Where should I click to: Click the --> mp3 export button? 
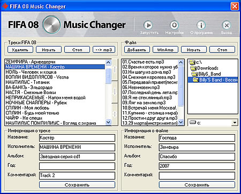[x=104, y=50]
